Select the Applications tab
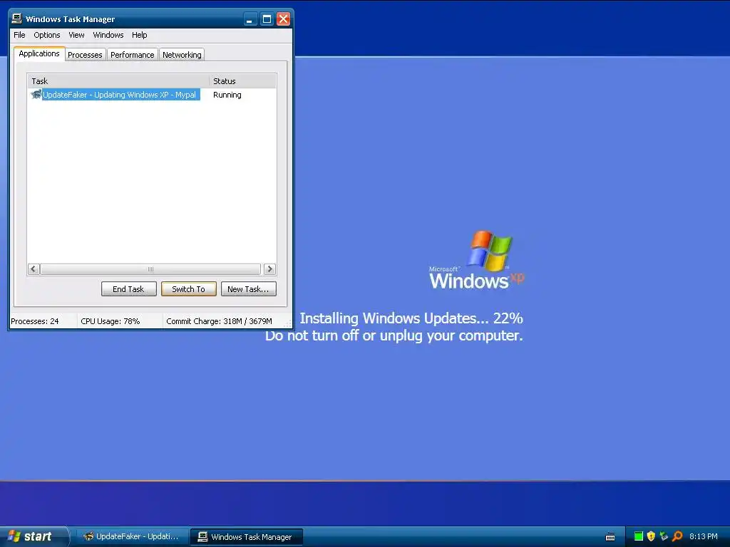The image size is (730, 547). point(39,53)
